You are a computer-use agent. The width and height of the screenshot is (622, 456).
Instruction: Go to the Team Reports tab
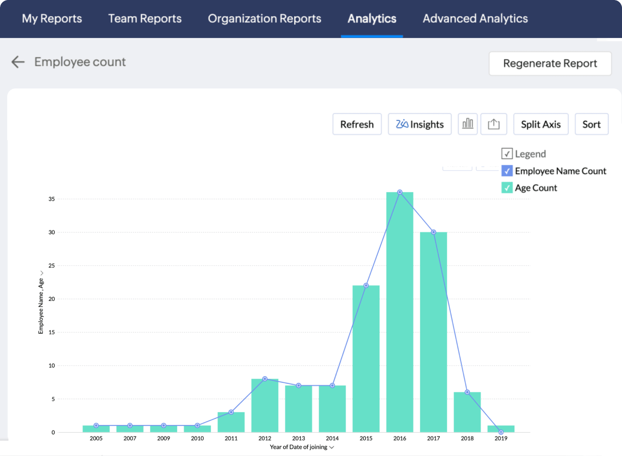pyautogui.click(x=145, y=19)
